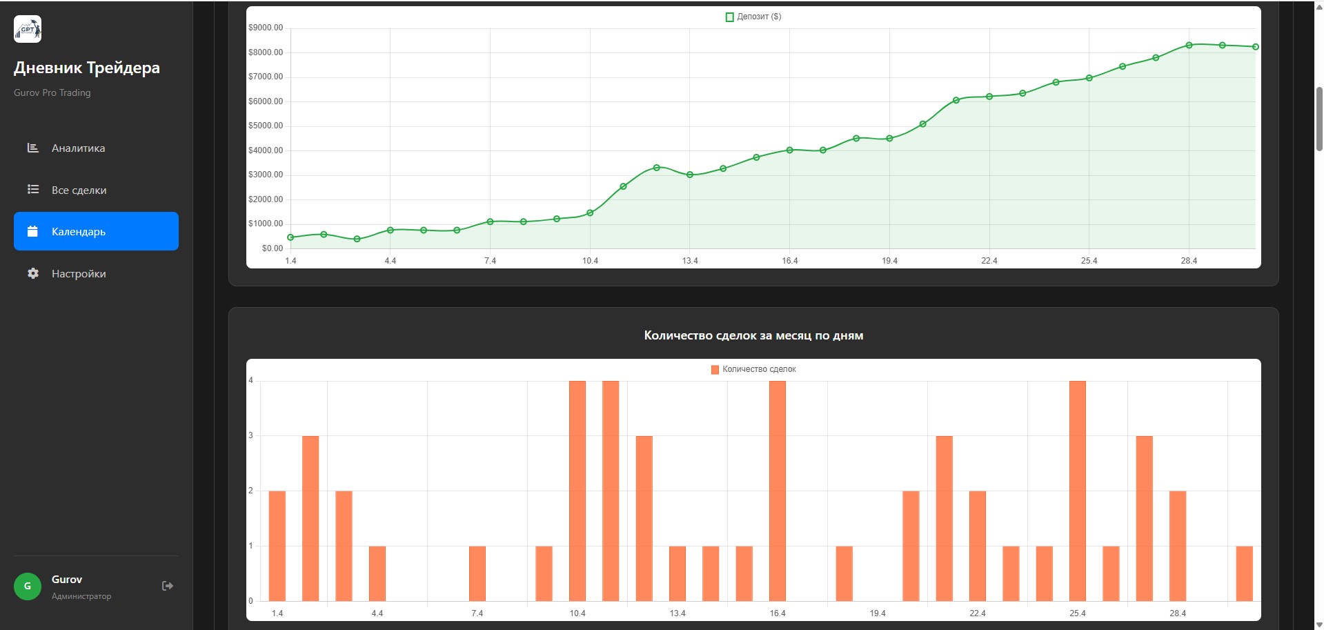Click the logout arrow icon
This screenshot has width=1324, height=630.
[167, 586]
